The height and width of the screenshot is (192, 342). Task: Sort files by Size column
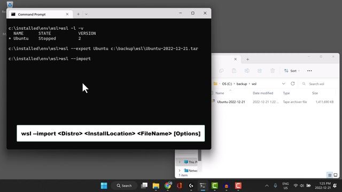pos(315,93)
